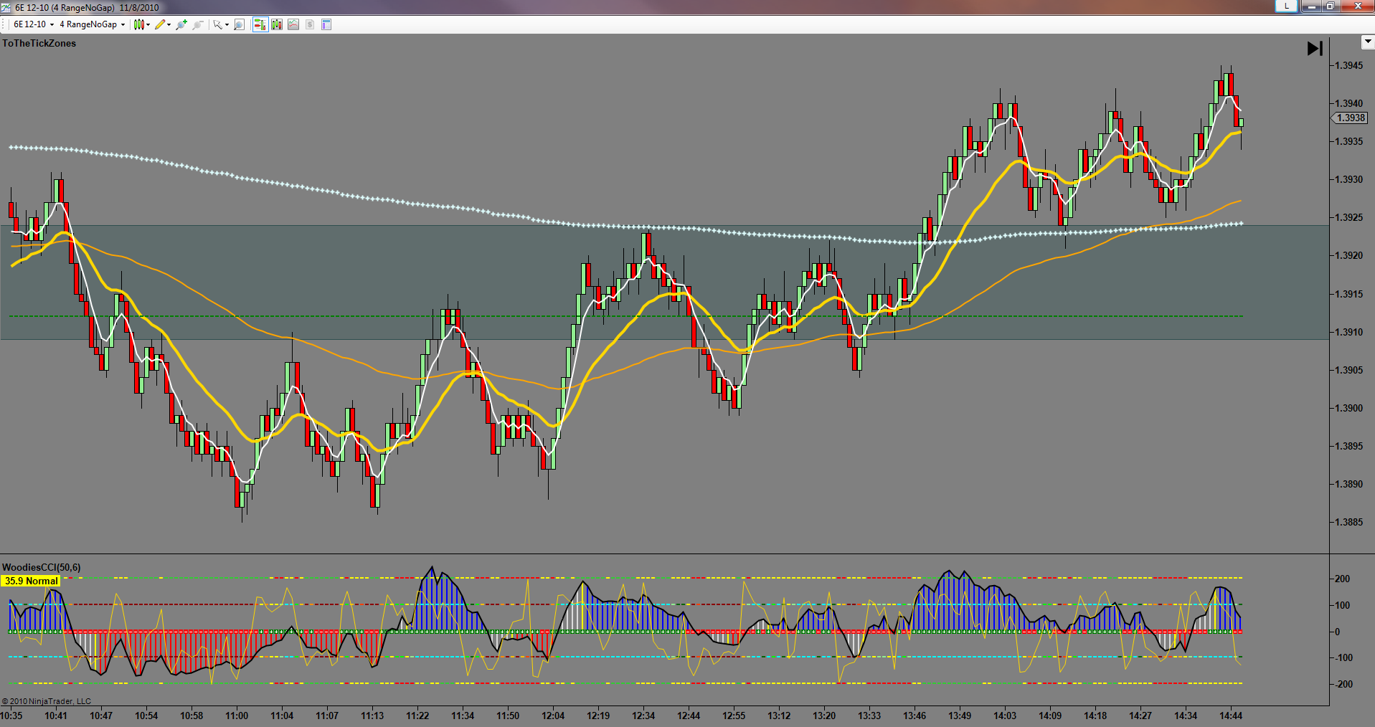The width and height of the screenshot is (1375, 727).
Task: Click the NinjaTrader application title icon
Action: point(6,7)
